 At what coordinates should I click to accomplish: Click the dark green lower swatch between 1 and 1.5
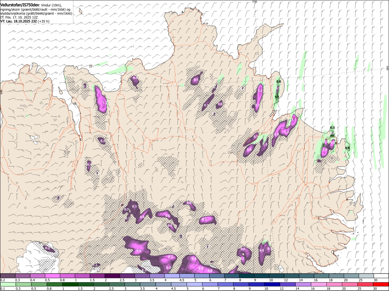[x=70, y=285]
